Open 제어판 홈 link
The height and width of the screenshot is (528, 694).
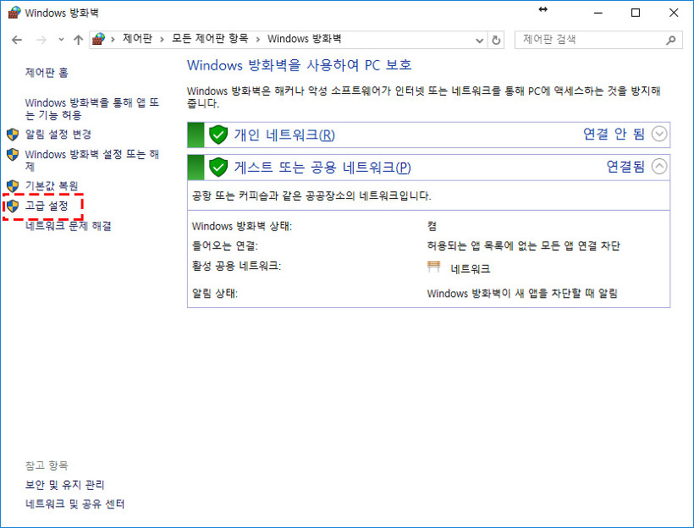coord(47,73)
